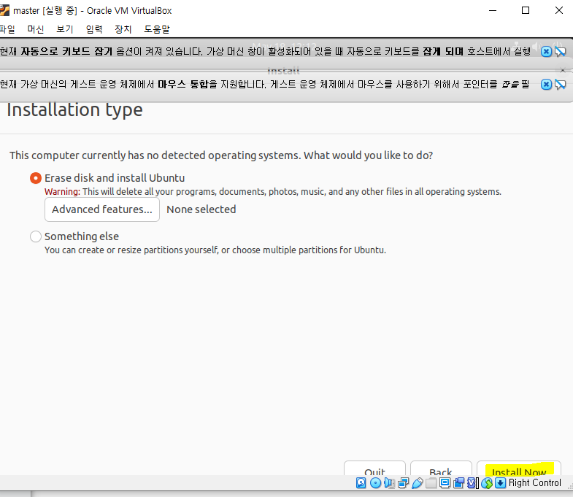Dismiss the keyboard auto-capture notification
This screenshot has width=573, height=497.
546,52
